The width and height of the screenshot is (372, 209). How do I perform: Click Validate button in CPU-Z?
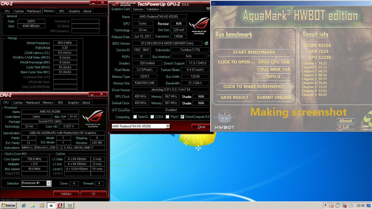[x=66, y=194]
